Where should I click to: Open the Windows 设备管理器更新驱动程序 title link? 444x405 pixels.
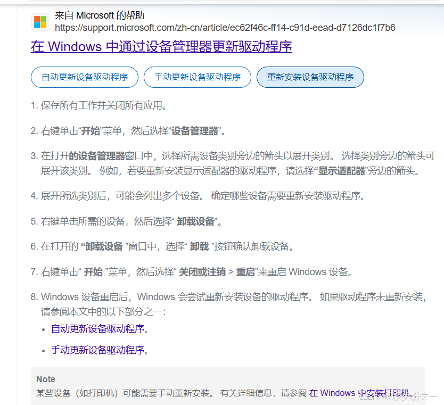(161, 46)
